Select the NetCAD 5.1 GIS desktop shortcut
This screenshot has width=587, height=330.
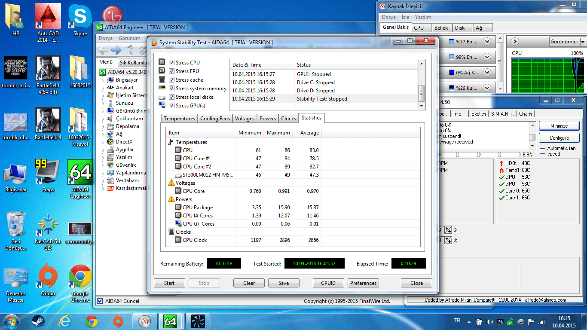tap(48, 232)
